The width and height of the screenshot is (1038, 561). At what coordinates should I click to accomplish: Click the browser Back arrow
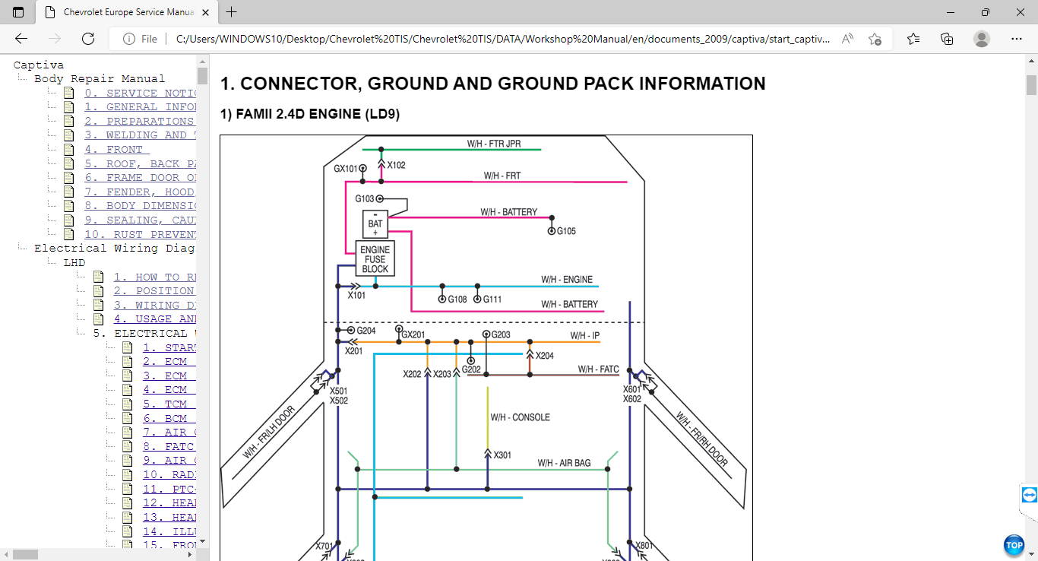[21, 39]
